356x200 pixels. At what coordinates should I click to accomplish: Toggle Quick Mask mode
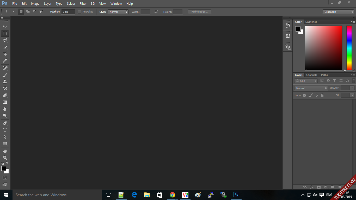tap(5, 178)
